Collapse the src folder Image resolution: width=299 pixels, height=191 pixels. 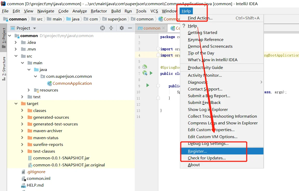(16, 56)
